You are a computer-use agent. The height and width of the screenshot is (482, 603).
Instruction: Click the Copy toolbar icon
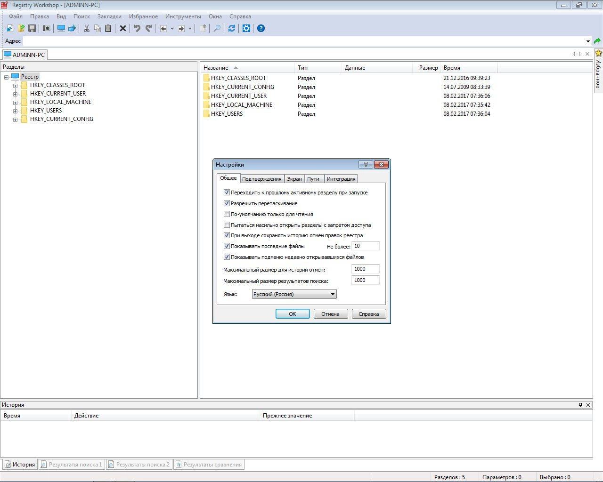point(98,28)
